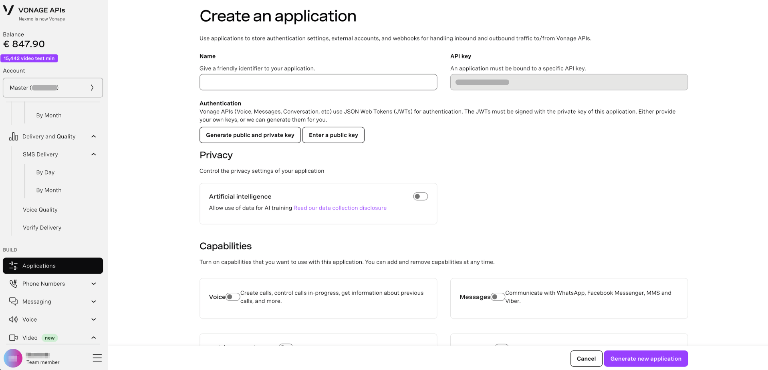Click Generate new application button
Viewport: 768px width, 370px height.
(646, 359)
